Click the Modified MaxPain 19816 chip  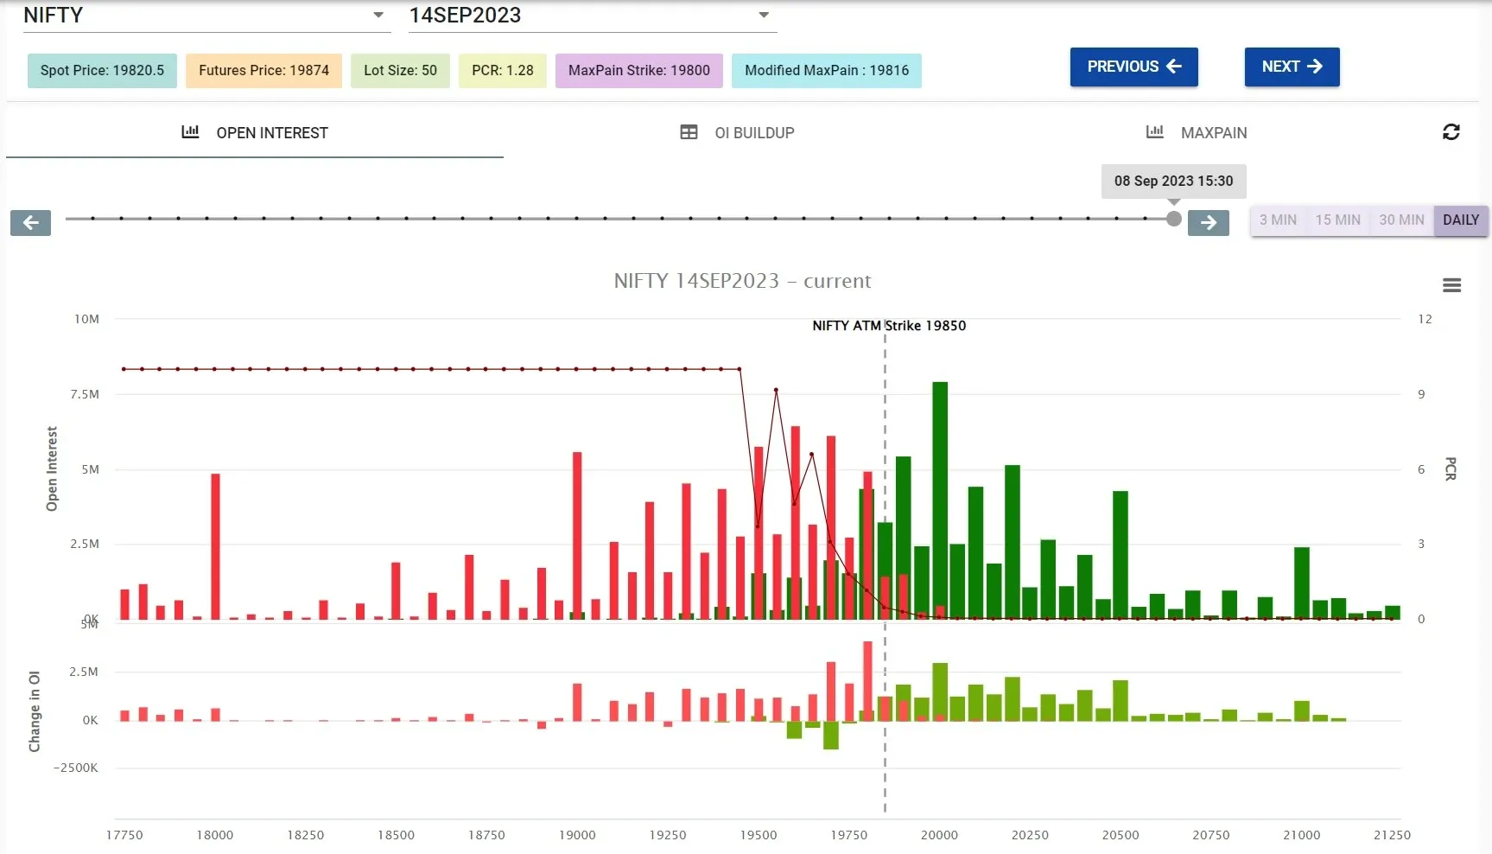pyautogui.click(x=827, y=71)
